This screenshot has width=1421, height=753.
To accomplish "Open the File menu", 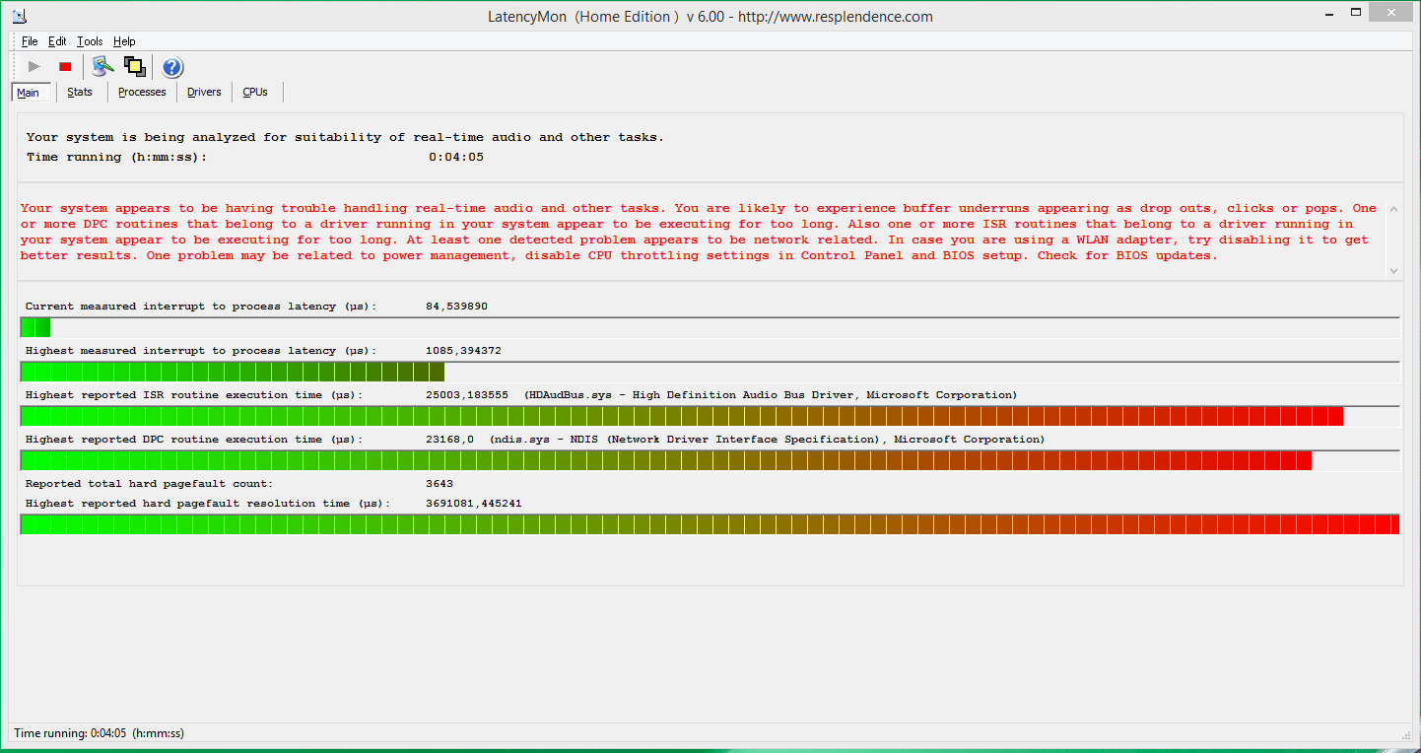I will [30, 41].
